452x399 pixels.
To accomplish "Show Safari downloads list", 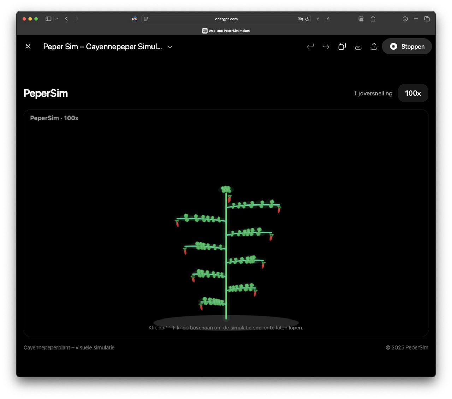I will 405,19.
